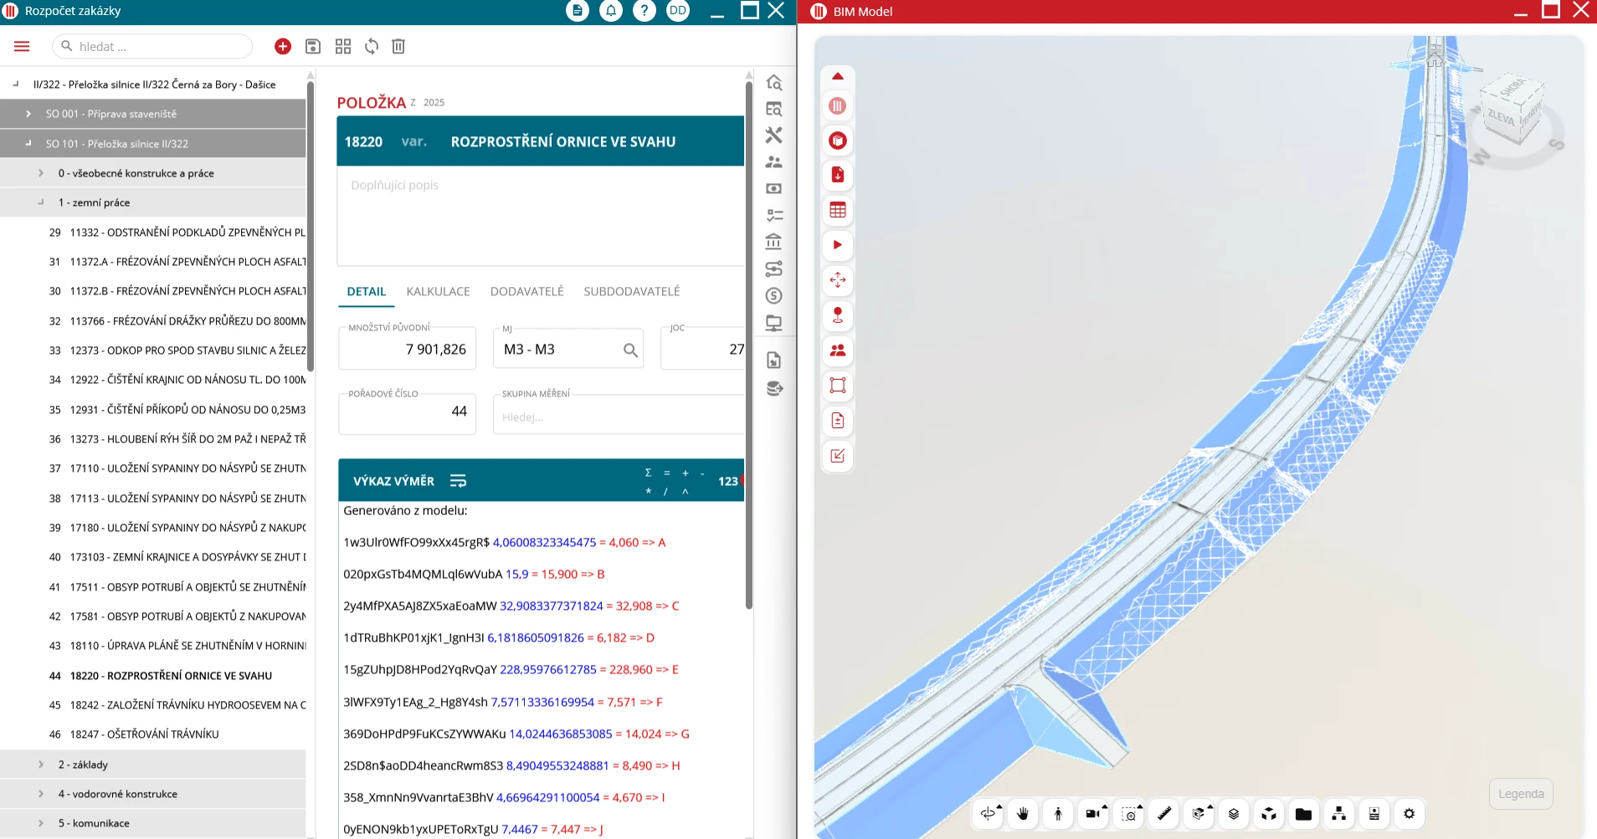Select the measure ruler tool in BIM viewer
The width and height of the screenshot is (1597, 839).
(x=1163, y=813)
